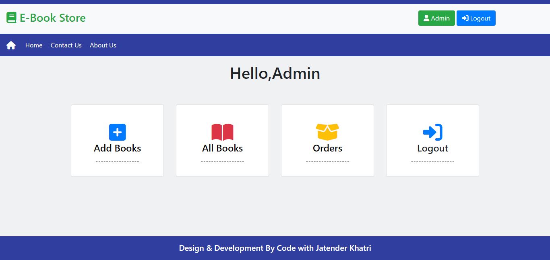Open the About Us page
Screen dimensions: 550x260
[x=103, y=45]
